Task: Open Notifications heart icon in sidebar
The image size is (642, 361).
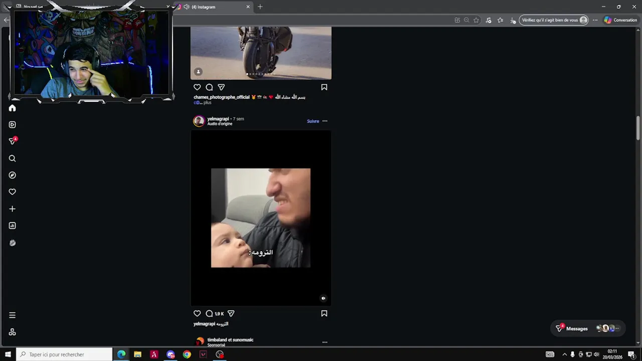Action: coord(13,192)
